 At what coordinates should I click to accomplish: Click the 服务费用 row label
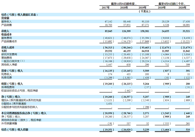pyautogui.click(x=6, y=38)
